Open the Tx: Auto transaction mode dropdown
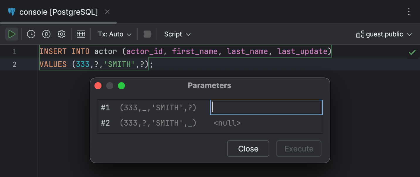420x177 pixels. (114, 34)
